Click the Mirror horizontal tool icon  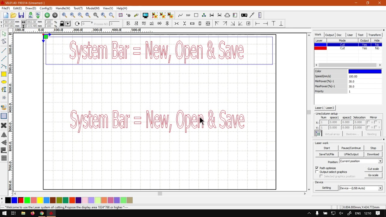4,135
